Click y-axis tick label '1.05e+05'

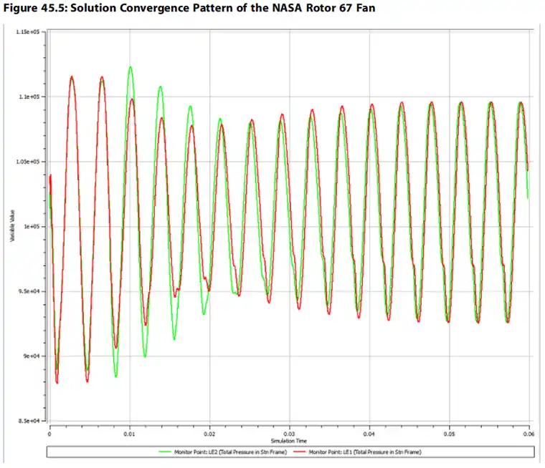tap(27, 162)
